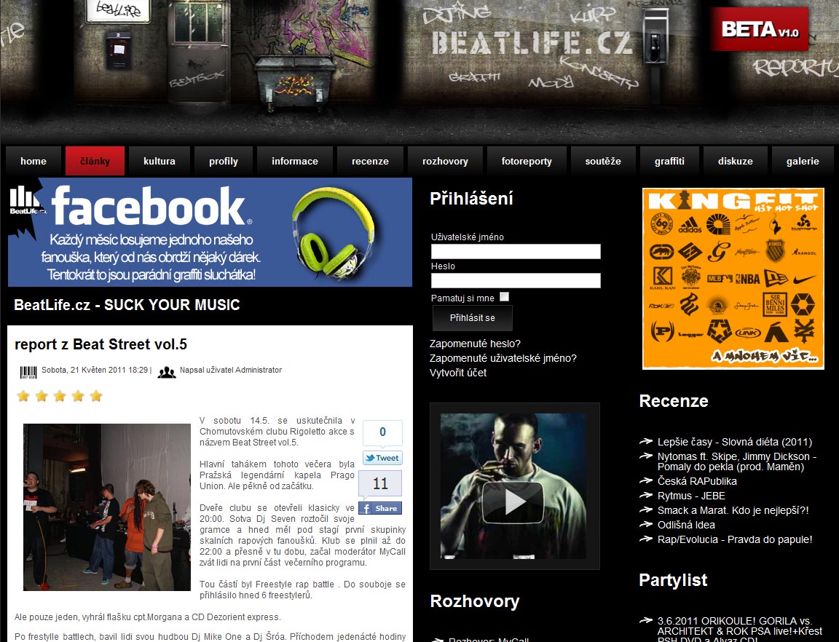
Task: Open the Česká RAPublika review link
Action: click(x=697, y=481)
